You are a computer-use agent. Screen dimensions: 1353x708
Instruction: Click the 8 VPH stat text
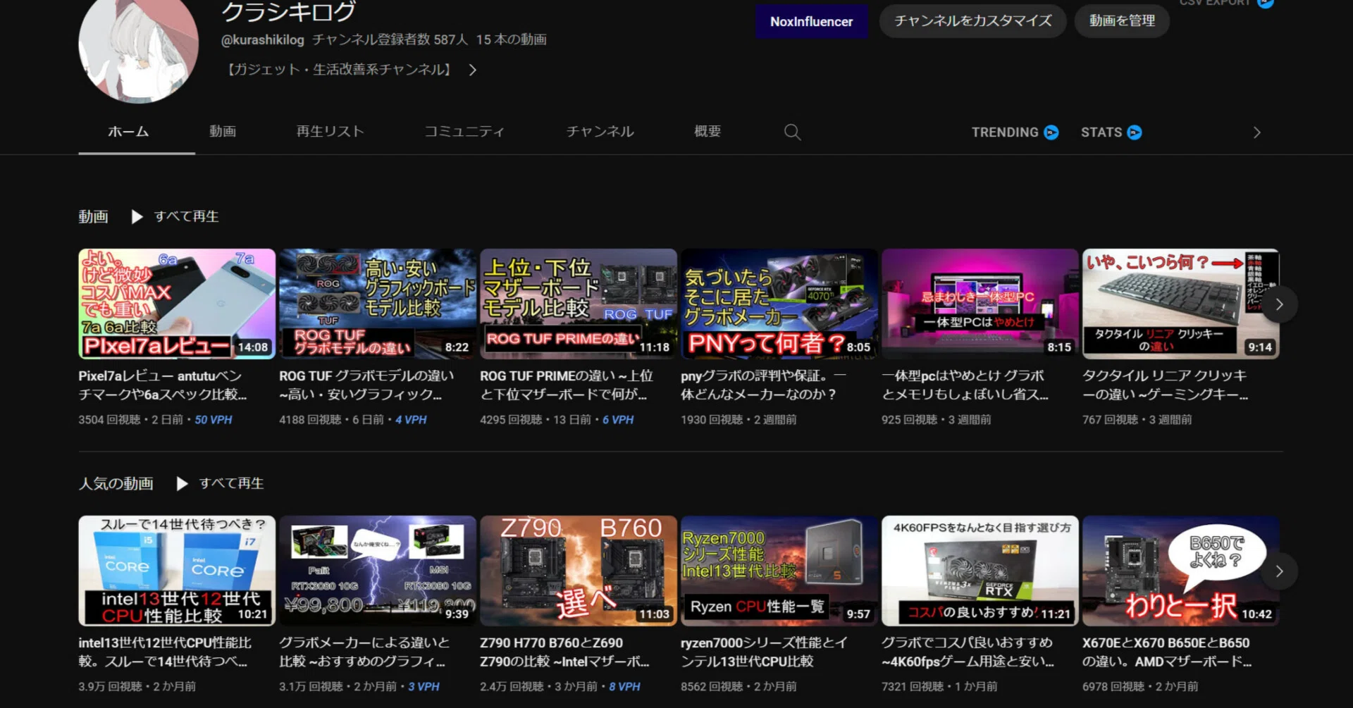625,687
